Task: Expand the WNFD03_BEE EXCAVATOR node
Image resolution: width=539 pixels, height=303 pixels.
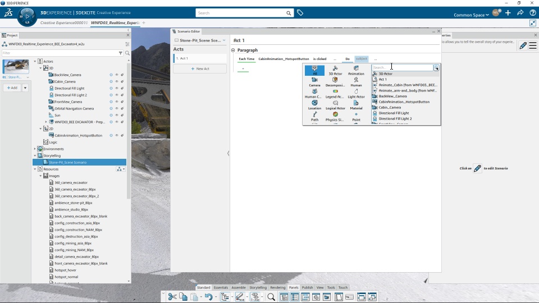Action: click(46, 122)
